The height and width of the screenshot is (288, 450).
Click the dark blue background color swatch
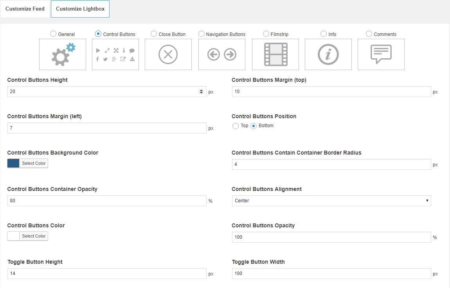[x=13, y=163]
